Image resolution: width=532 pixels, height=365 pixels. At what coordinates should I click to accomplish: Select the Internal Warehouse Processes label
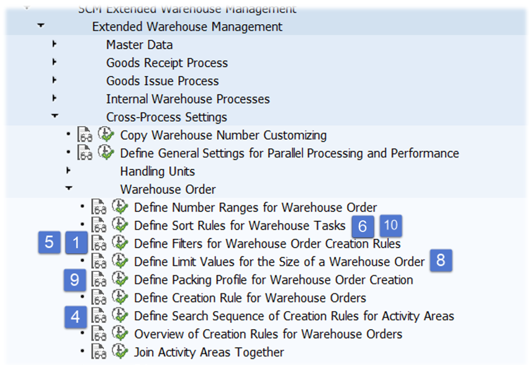tap(188, 99)
